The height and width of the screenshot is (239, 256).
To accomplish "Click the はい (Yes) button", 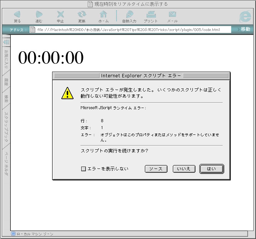I will 212,169.
